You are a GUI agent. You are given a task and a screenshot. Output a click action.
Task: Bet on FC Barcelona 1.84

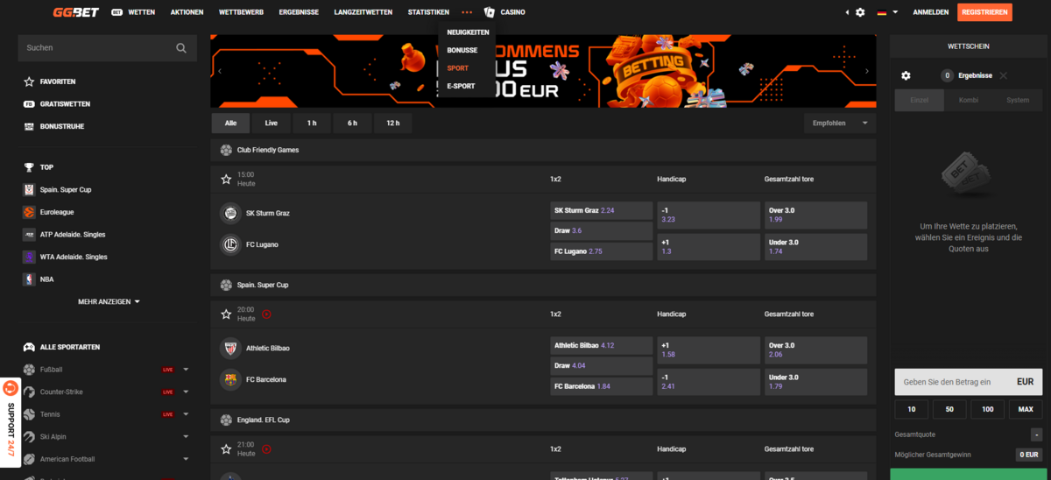click(602, 386)
